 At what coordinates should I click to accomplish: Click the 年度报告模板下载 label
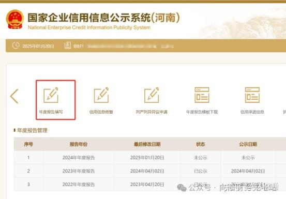[x=202, y=112]
